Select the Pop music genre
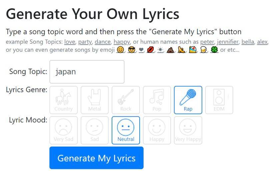 pyautogui.click(x=157, y=100)
